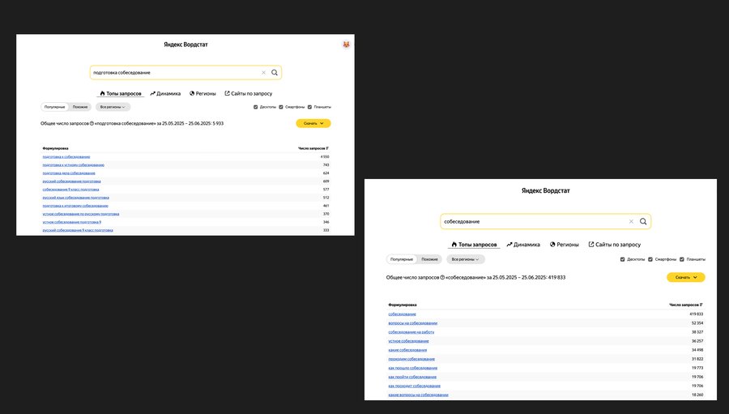Open the Динамика tab in the 5 933 window

(x=165, y=93)
